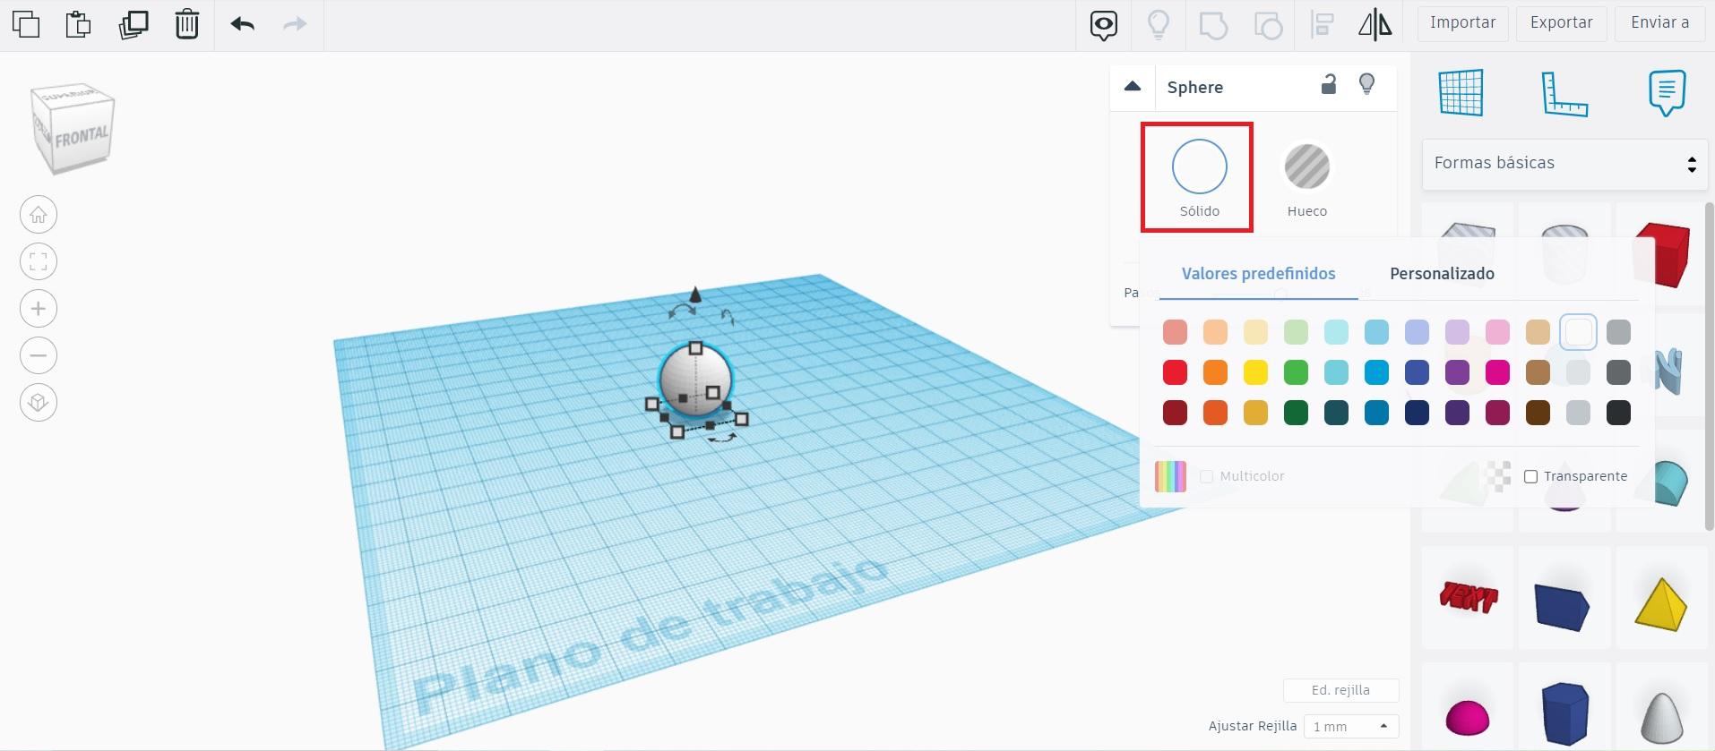Click the Group shapes icon

point(1212,25)
